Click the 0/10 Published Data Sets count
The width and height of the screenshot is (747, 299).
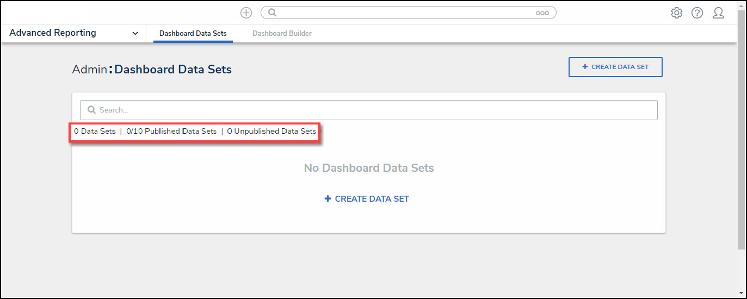coord(171,132)
